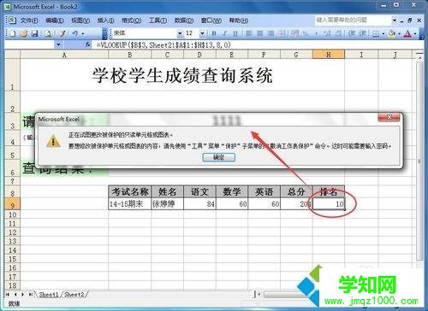Open the 格式(O) menu
The height and width of the screenshot is (311, 428).
(131, 21)
